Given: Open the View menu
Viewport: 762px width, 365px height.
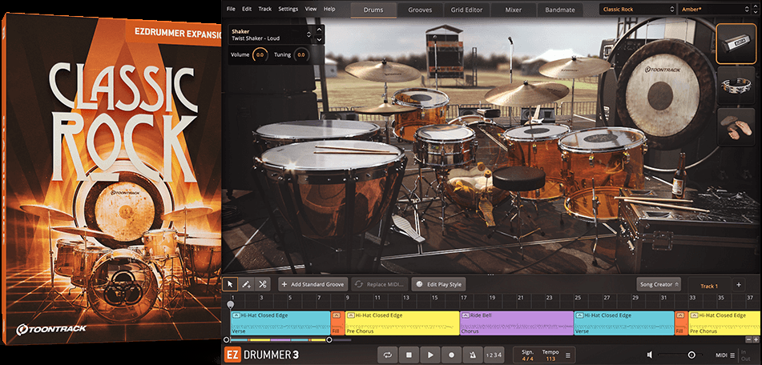Looking at the screenshot, I should coord(311,9).
